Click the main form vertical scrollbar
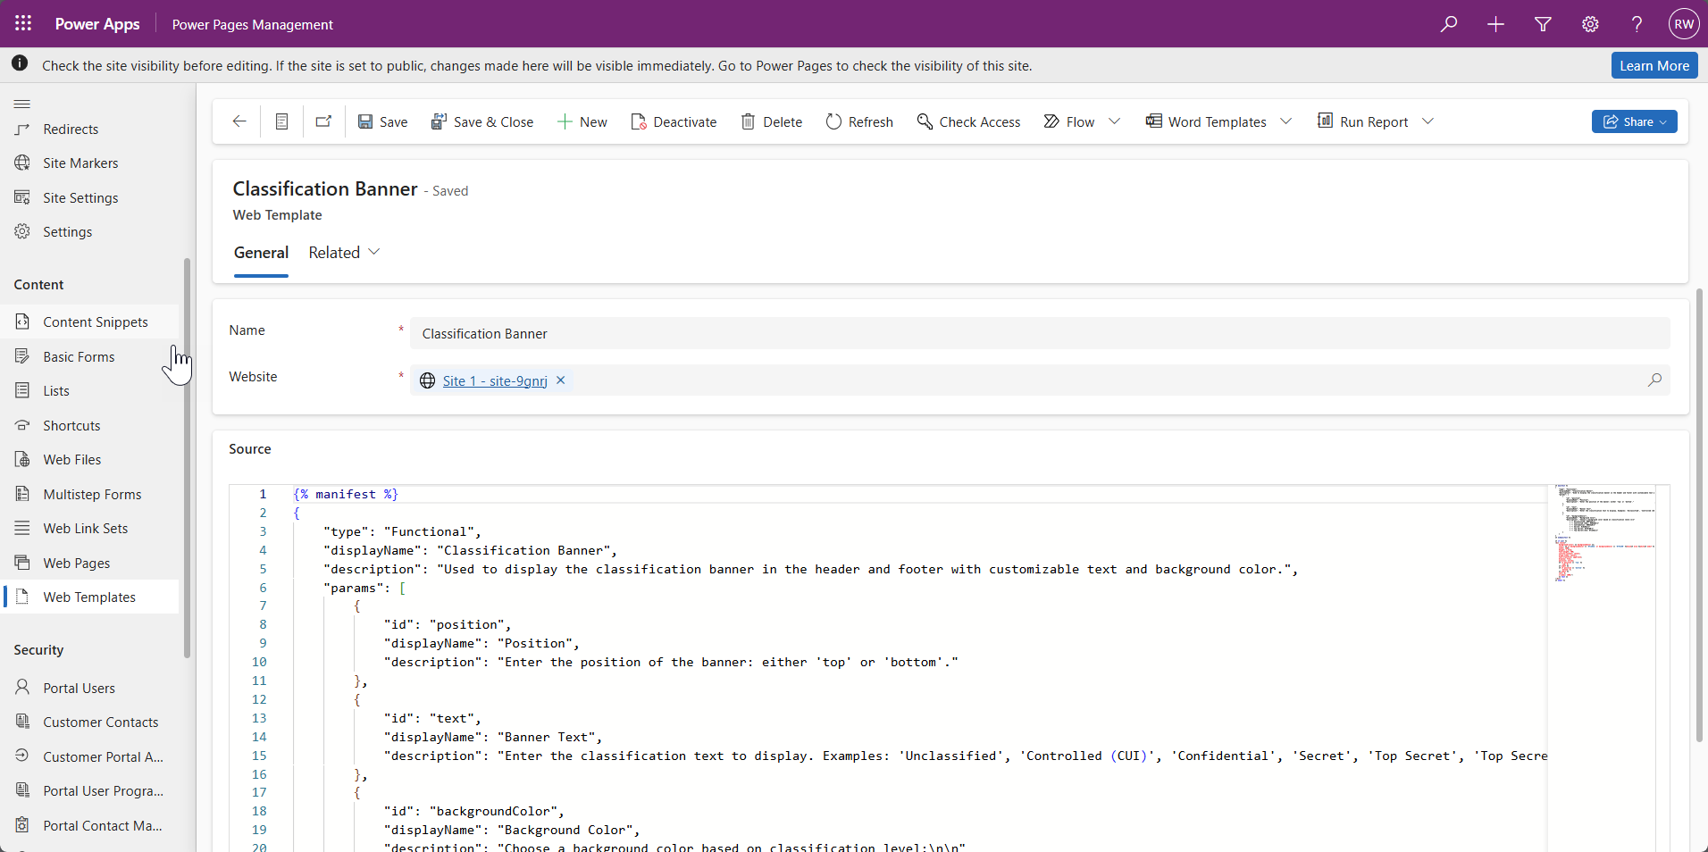 pyautogui.click(x=1699, y=515)
